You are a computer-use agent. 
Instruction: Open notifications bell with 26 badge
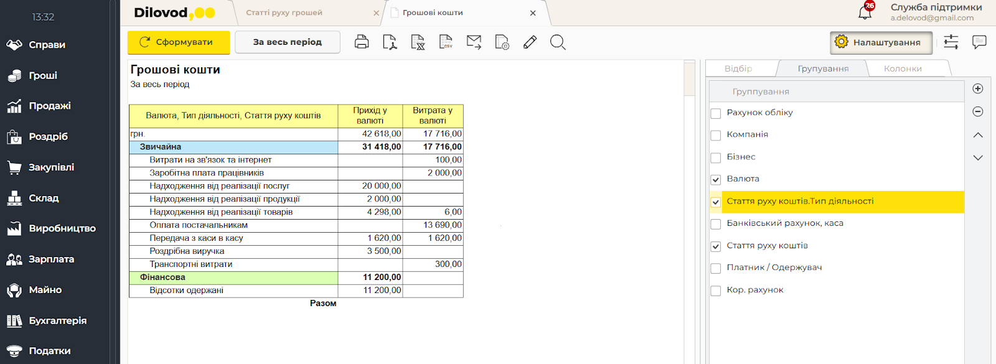(865, 12)
